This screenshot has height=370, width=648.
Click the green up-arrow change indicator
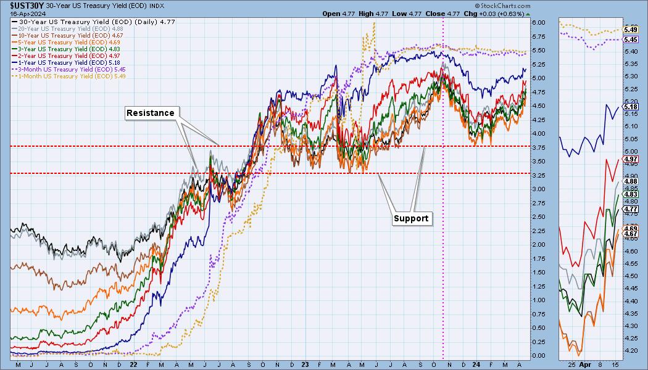point(527,14)
